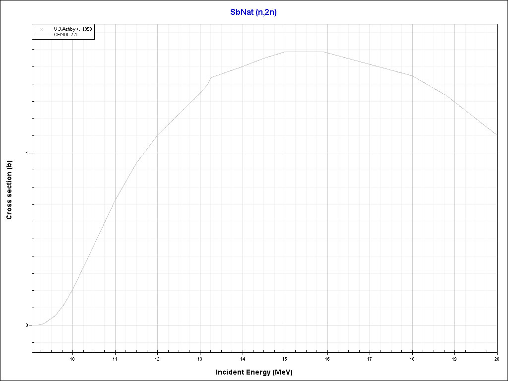This screenshot has width=508, height=381.
Task: Click the x-axis tick label 14
Action: pos(242,359)
